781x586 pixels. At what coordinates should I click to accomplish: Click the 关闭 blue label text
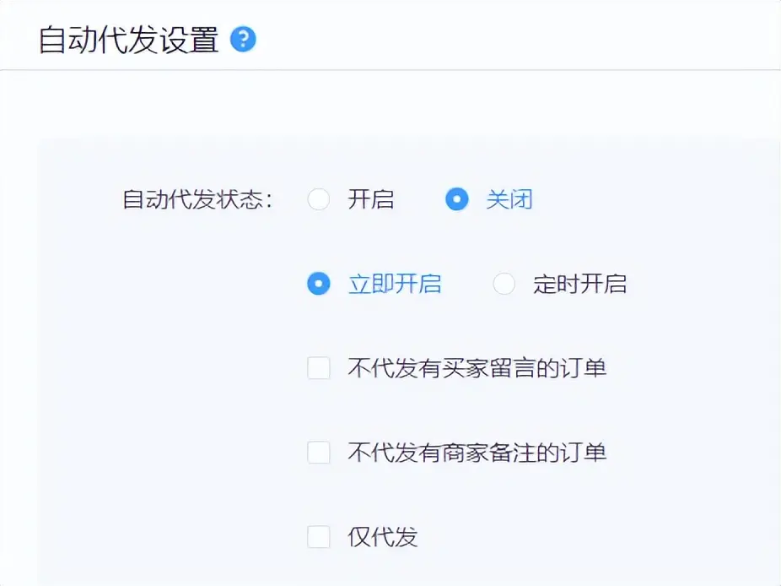(512, 199)
